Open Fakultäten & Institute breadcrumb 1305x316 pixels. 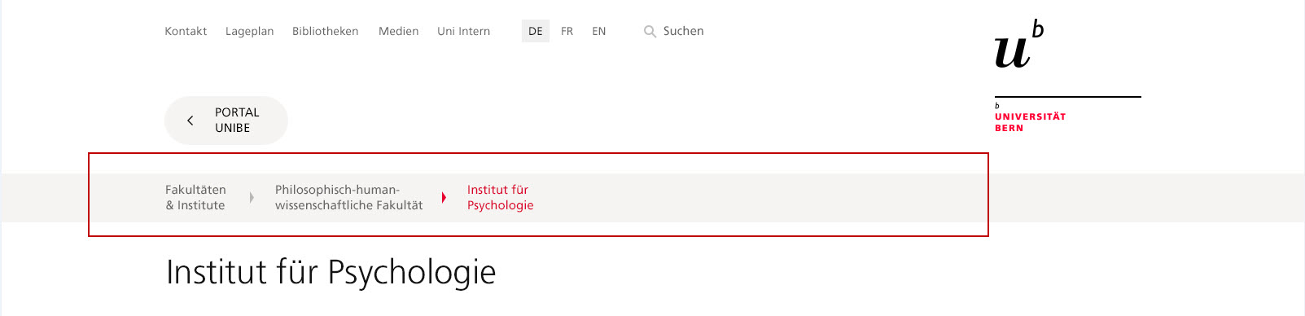tap(195, 197)
